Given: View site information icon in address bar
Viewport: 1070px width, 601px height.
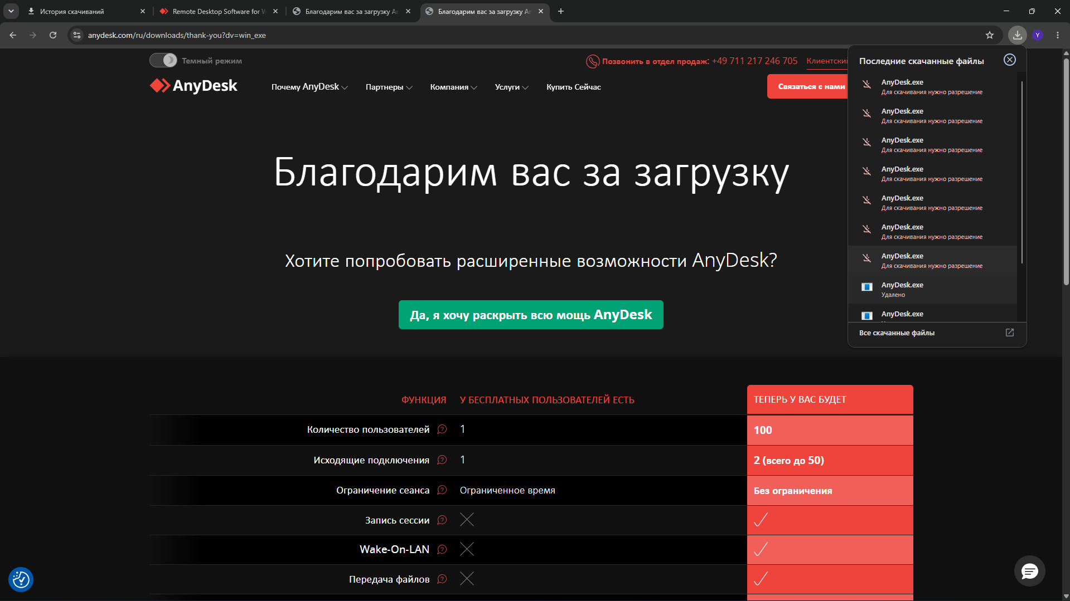Looking at the screenshot, I should coord(77,35).
